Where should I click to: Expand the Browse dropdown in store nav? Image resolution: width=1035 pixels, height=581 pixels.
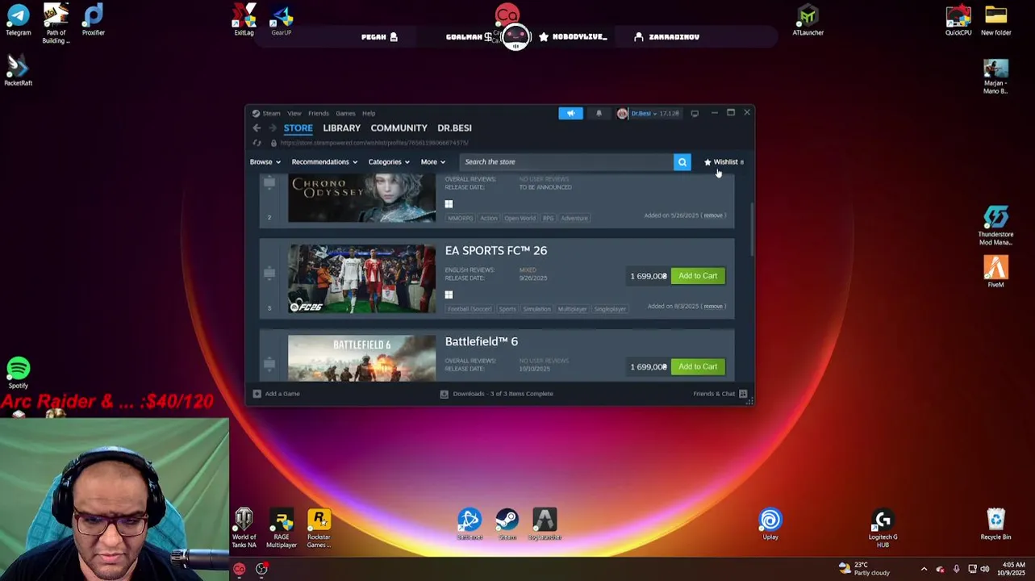coord(265,162)
